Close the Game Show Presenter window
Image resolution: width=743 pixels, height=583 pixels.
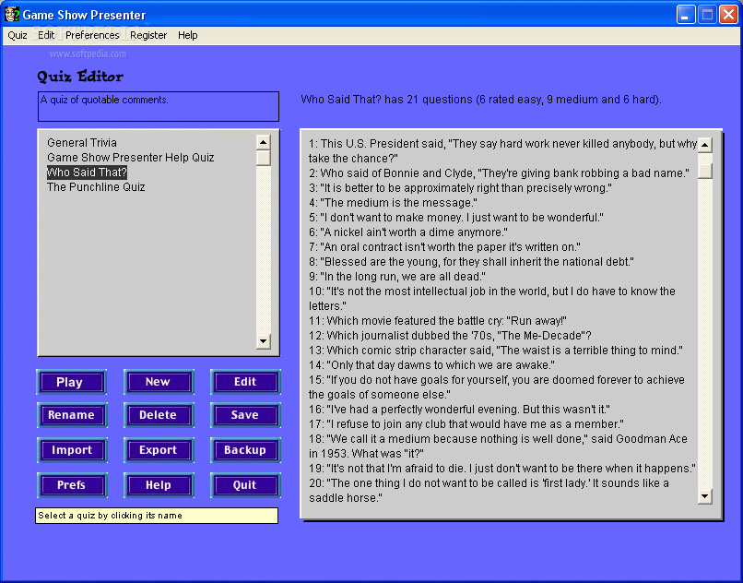tap(728, 15)
